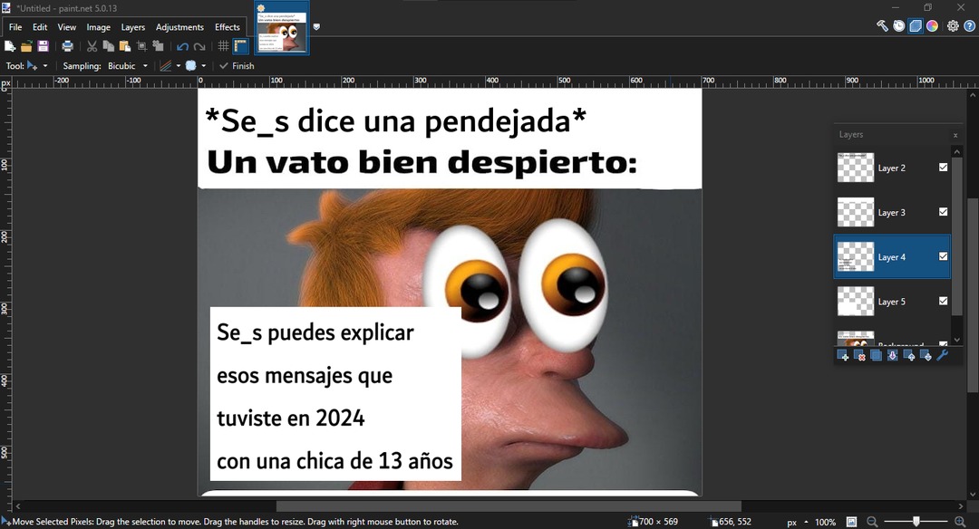This screenshot has width=979, height=529.
Task: Save the image with floppy icon
Action: 44,46
